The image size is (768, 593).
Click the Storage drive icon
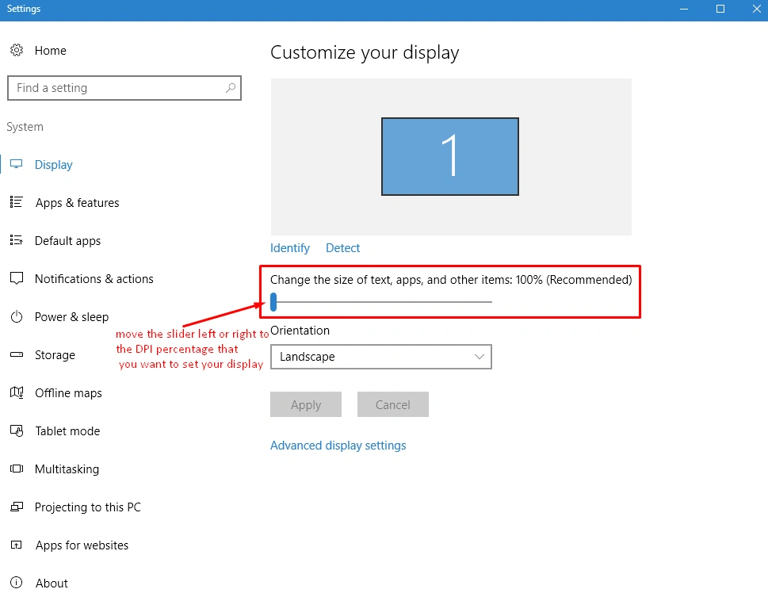17,354
